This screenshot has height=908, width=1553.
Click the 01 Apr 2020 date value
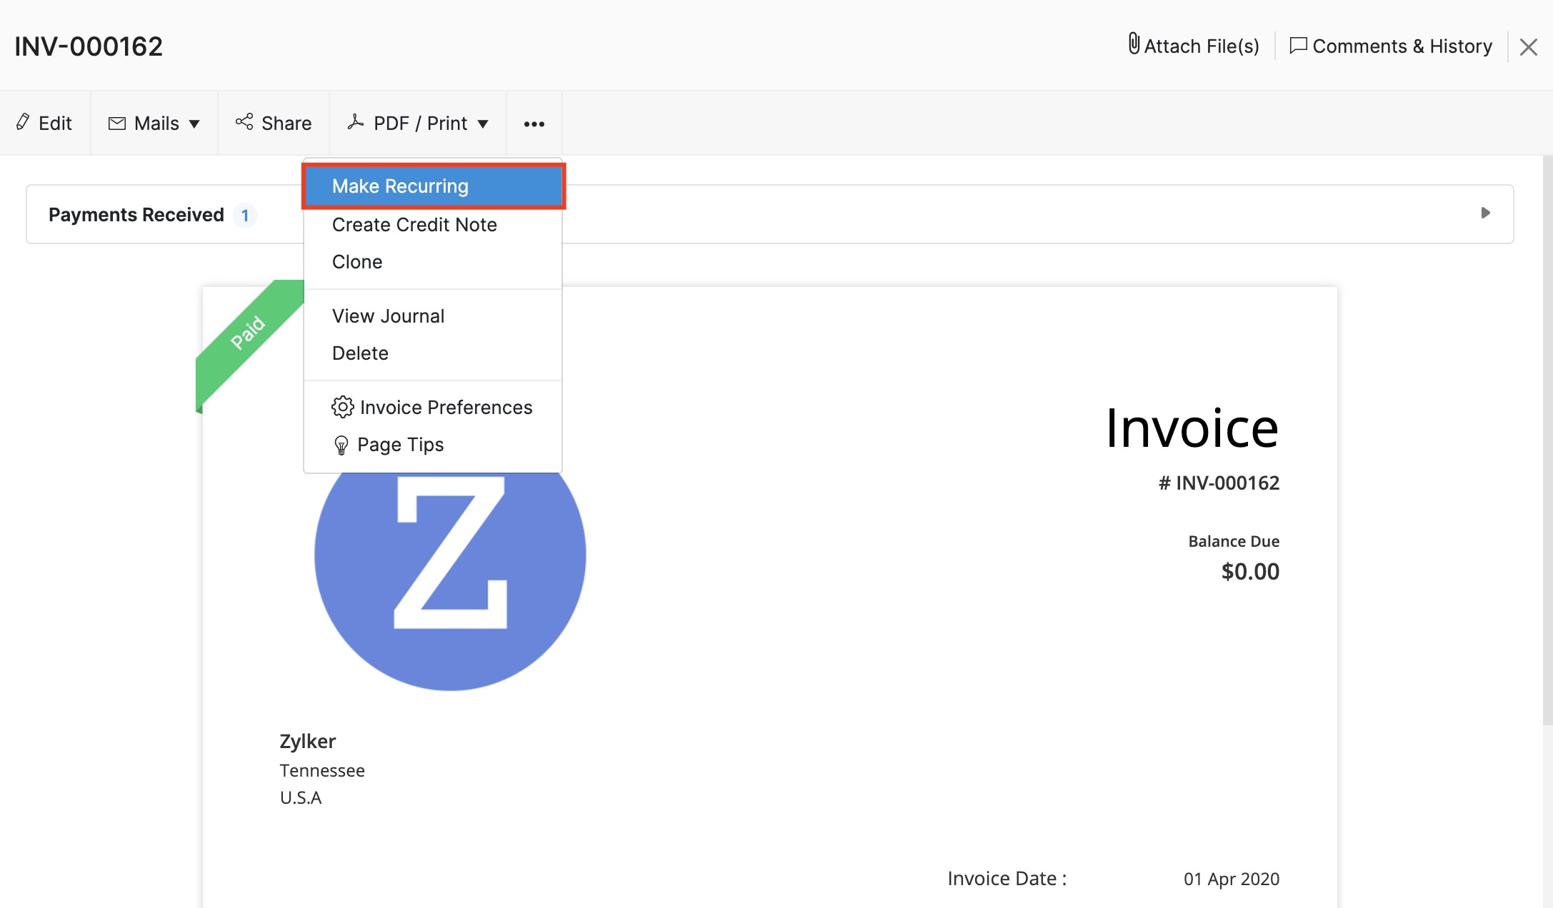(1232, 879)
